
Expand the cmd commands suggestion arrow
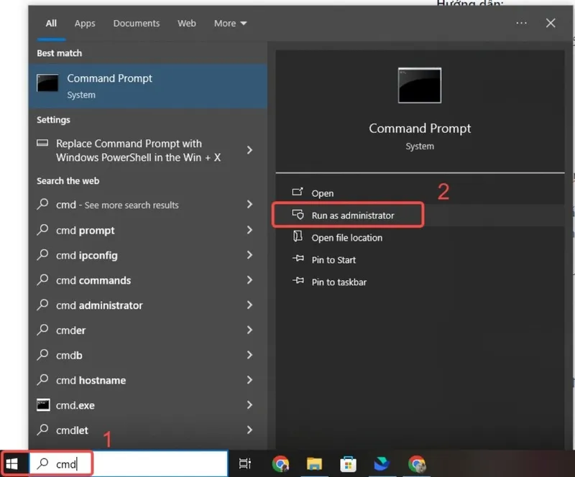coord(249,280)
